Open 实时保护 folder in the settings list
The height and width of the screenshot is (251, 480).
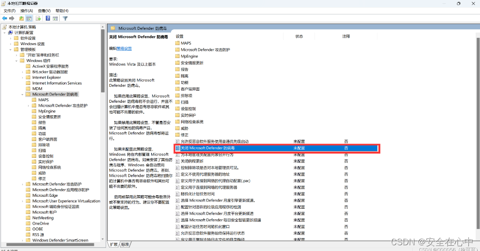coord(188,115)
